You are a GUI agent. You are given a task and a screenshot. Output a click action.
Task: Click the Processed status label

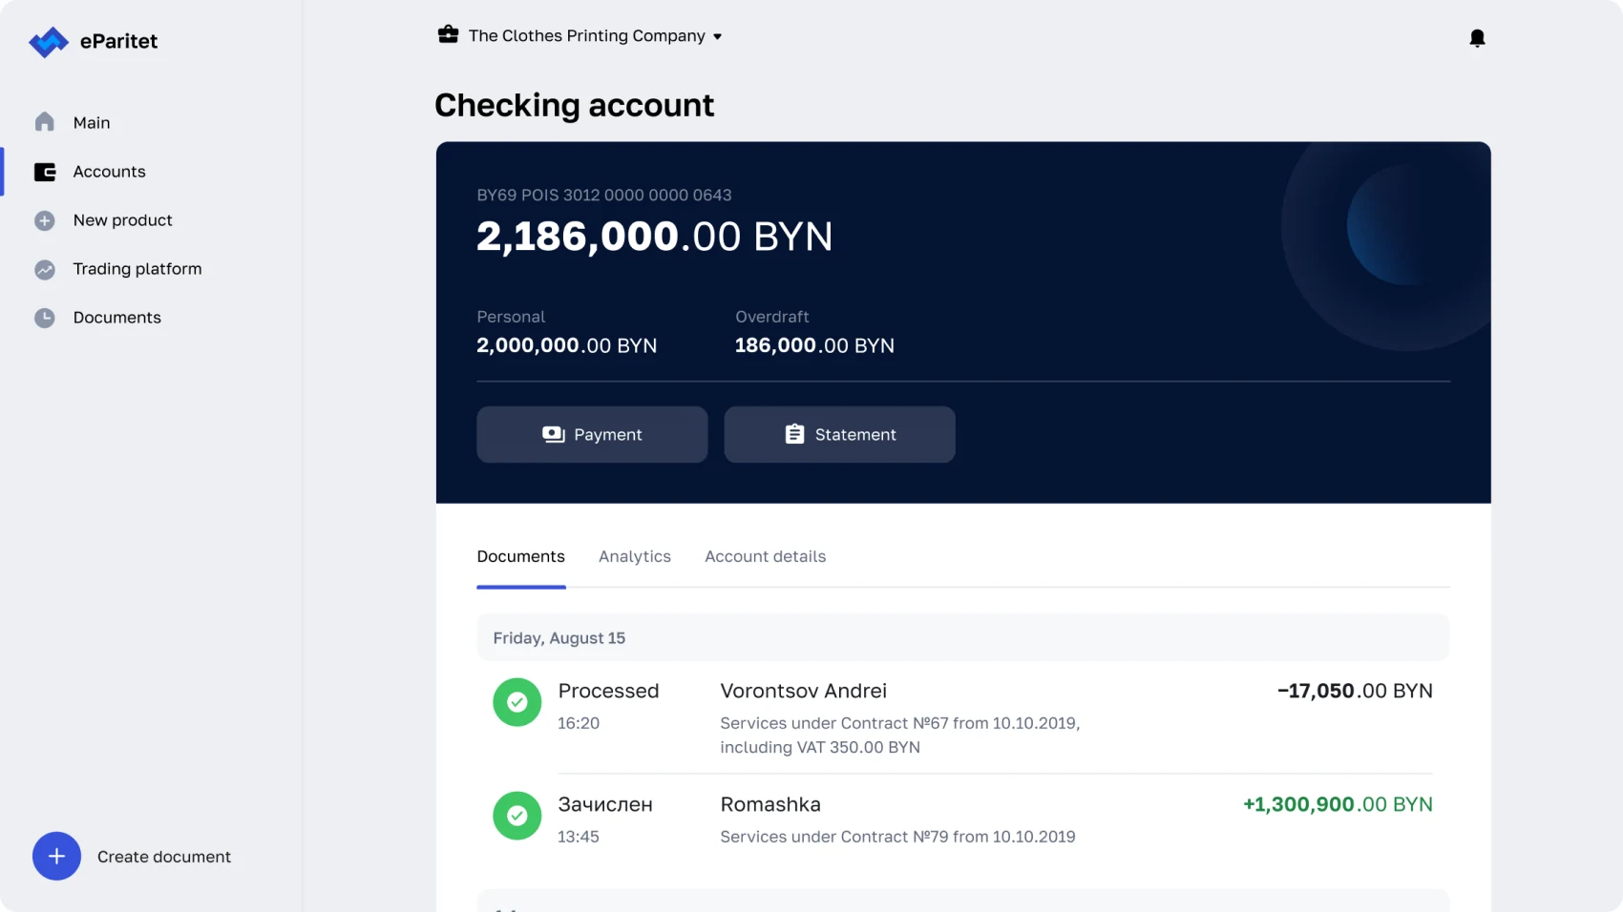pos(608,691)
